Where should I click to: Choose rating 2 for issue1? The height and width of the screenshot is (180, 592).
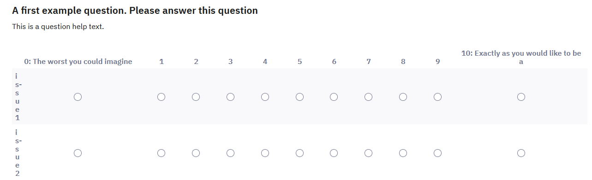click(x=196, y=97)
